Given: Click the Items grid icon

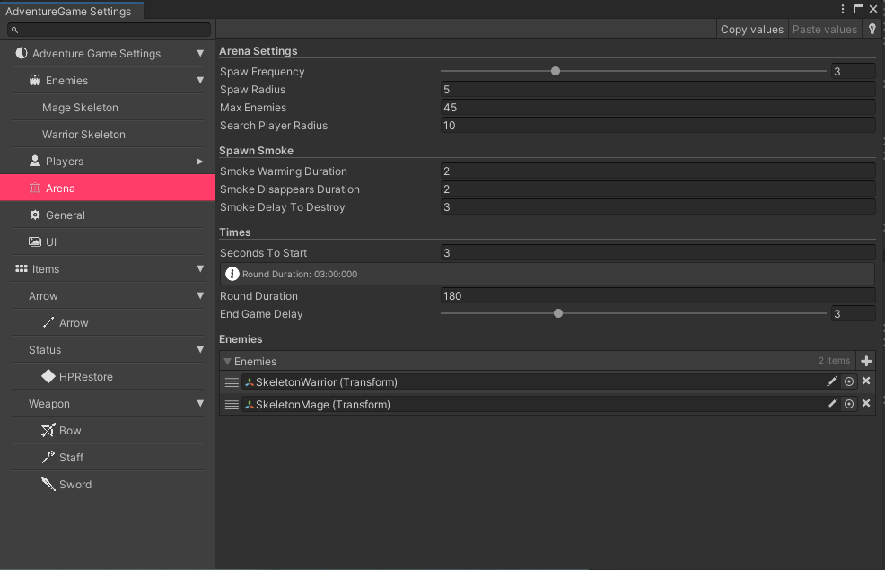Looking at the screenshot, I should 22,268.
